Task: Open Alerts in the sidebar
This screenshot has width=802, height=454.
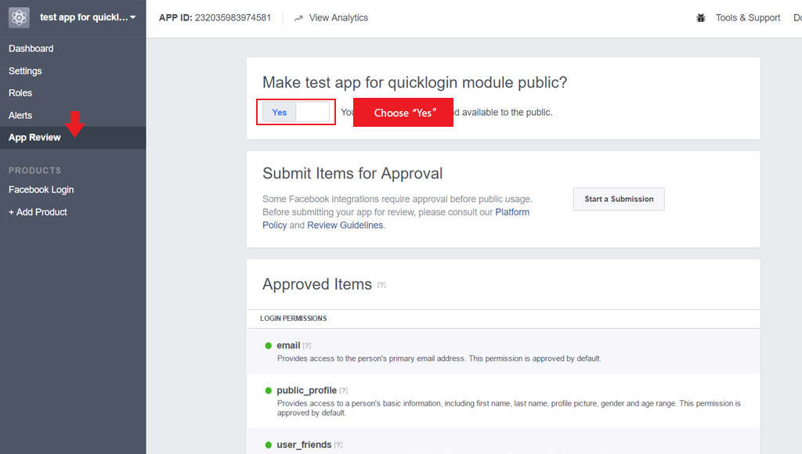Action: [20, 116]
